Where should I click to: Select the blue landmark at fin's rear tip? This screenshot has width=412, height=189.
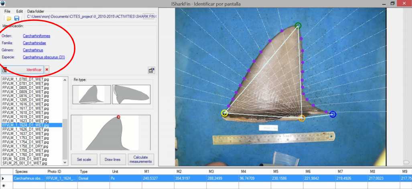[333, 114]
